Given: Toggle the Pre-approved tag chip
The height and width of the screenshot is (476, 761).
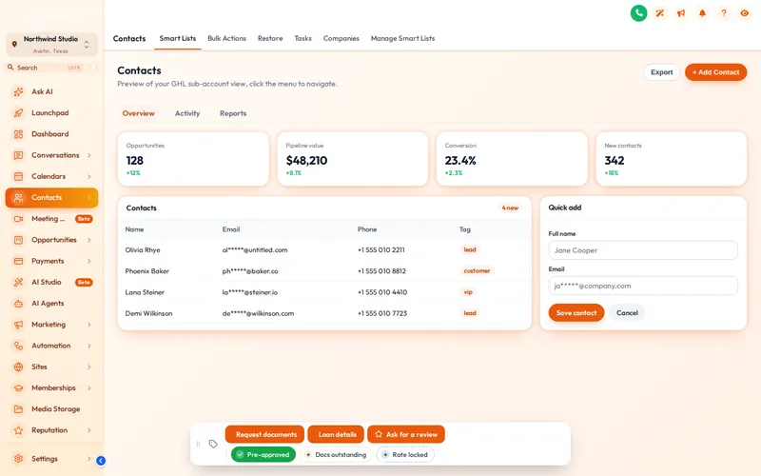Looking at the screenshot, I should tap(263, 455).
